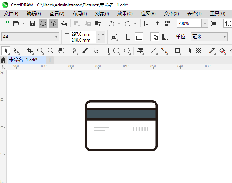
Task: Select the second magnifier zoom icon
Action: point(51,51)
